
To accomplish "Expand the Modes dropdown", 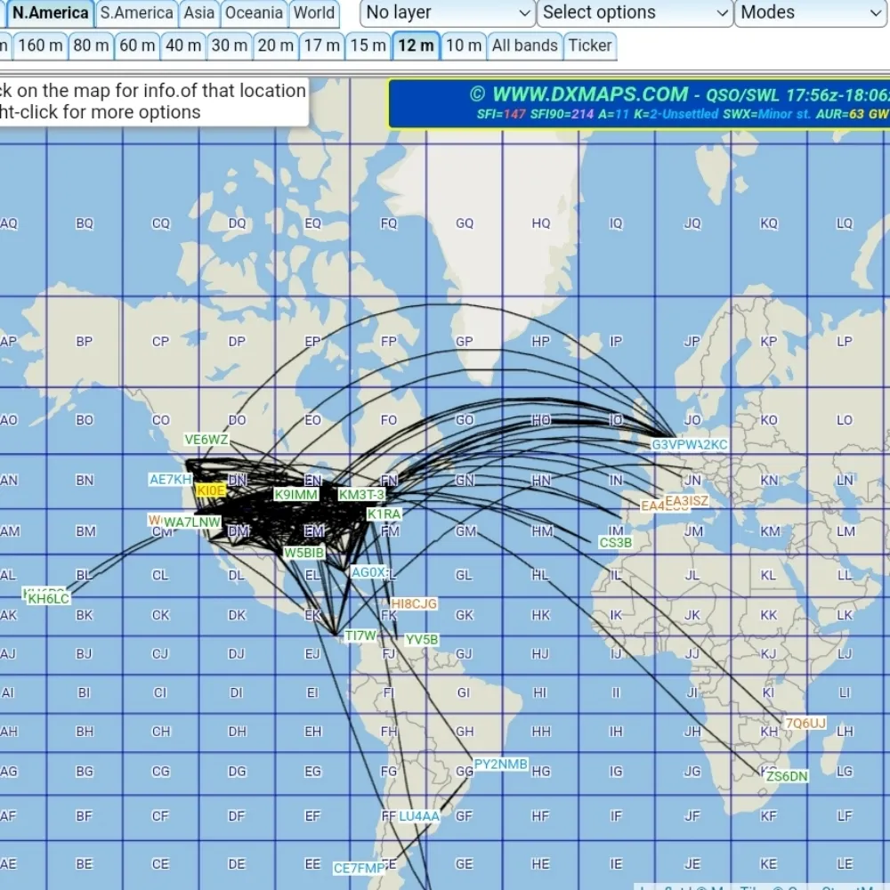I will tap(810, 12).
